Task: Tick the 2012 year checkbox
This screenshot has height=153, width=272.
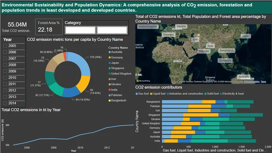Action: (x=5, y=91)
